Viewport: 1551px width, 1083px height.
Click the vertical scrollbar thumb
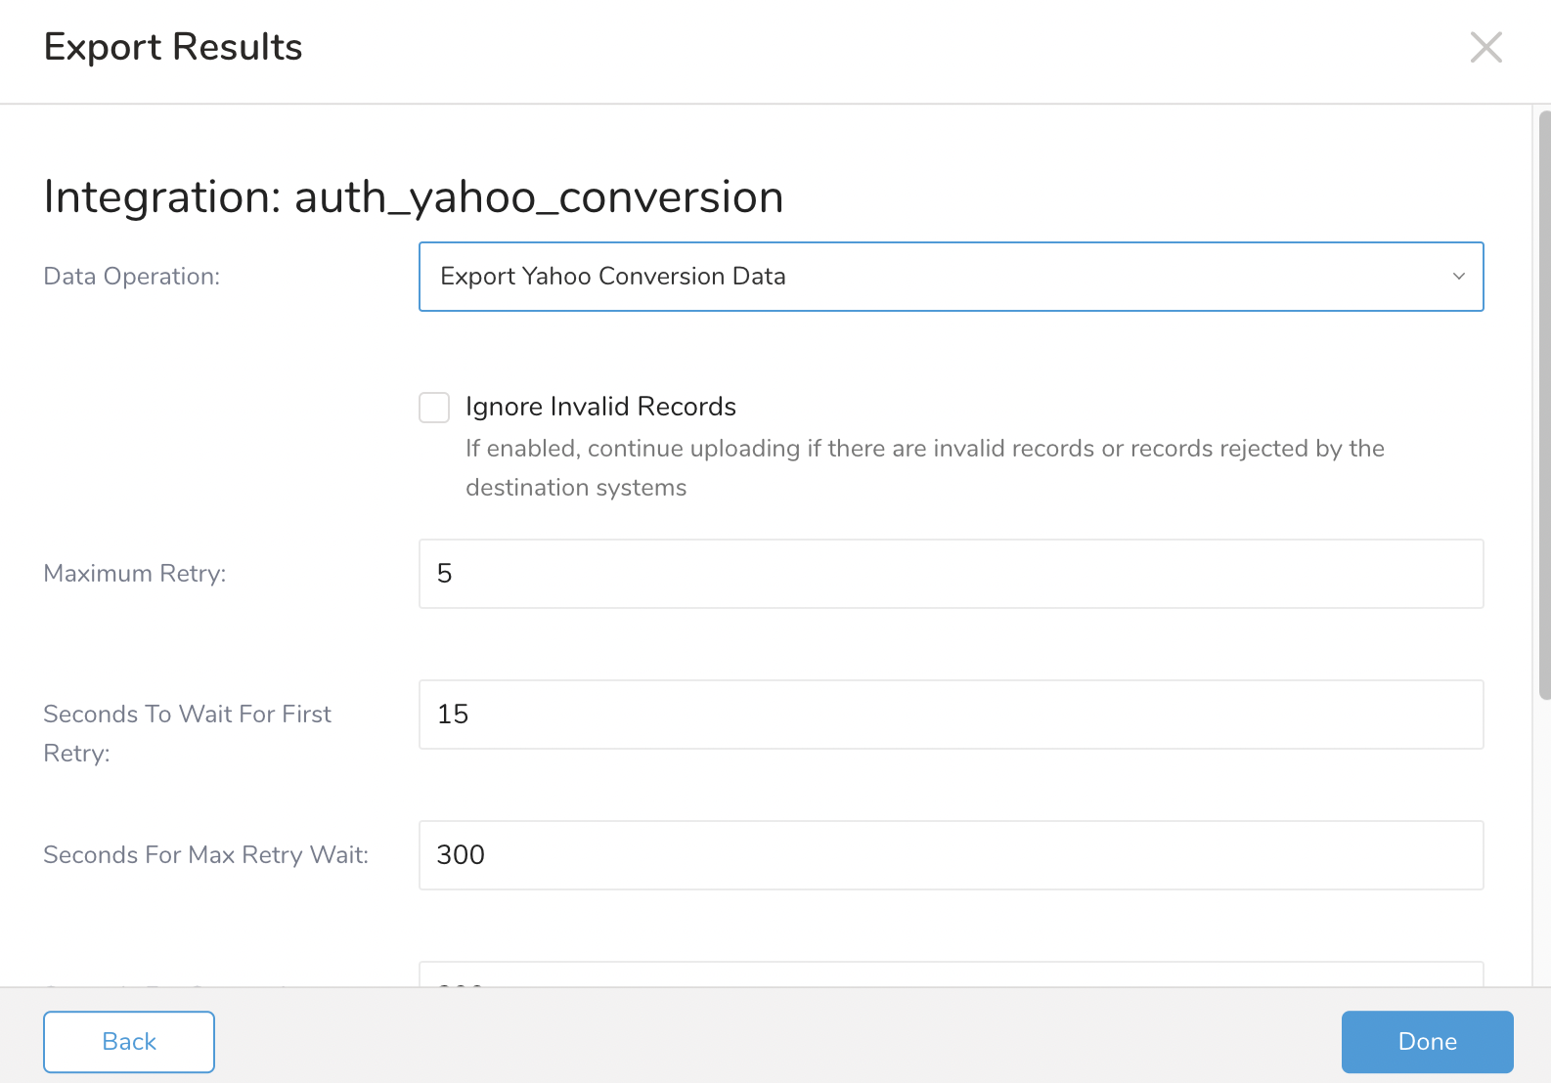(1544, 406)
